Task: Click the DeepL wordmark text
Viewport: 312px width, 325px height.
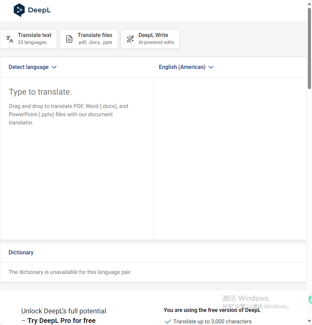Action: [39, 10]
